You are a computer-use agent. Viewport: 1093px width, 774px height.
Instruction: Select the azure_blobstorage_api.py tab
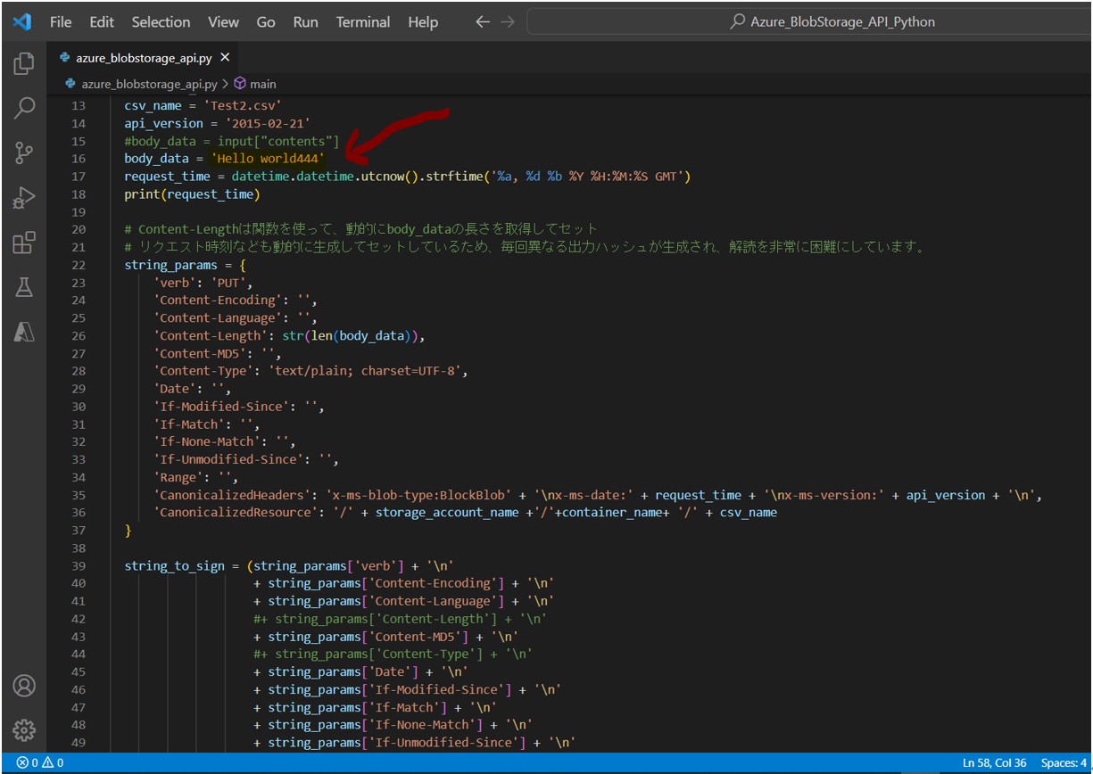pyautogui.click(x=144, y=58)
